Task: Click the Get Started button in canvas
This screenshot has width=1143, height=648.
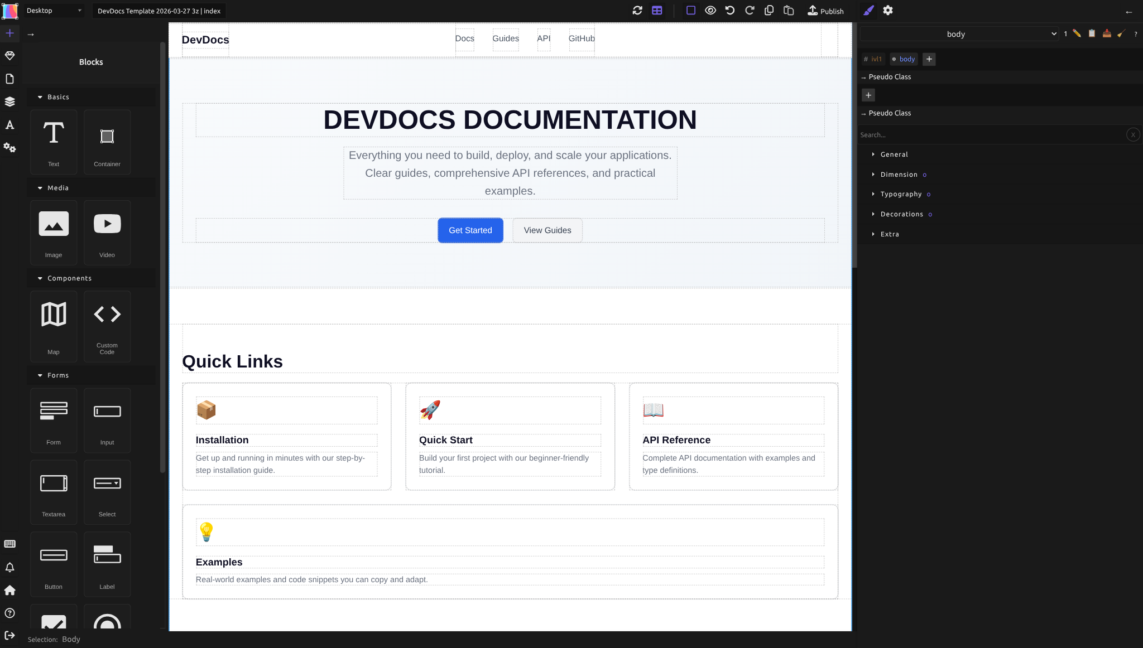Action: click(x=470, y=230)
